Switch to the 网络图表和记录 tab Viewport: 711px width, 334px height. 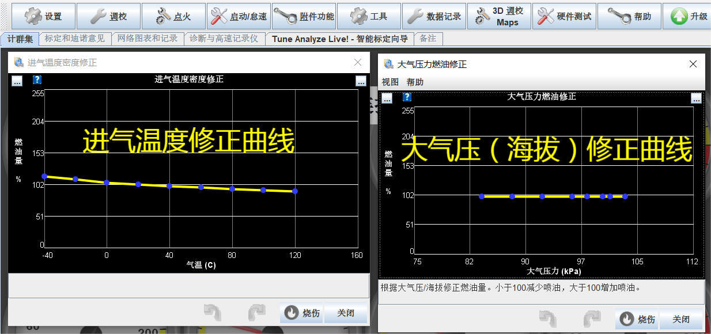(148, 39)
